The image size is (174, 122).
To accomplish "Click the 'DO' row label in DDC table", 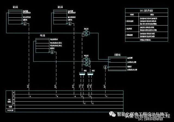I will pos(13,103).
